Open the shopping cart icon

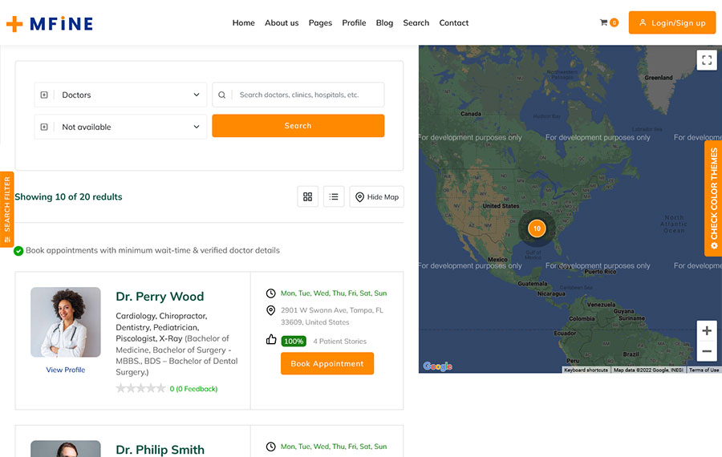click(604, 22)
